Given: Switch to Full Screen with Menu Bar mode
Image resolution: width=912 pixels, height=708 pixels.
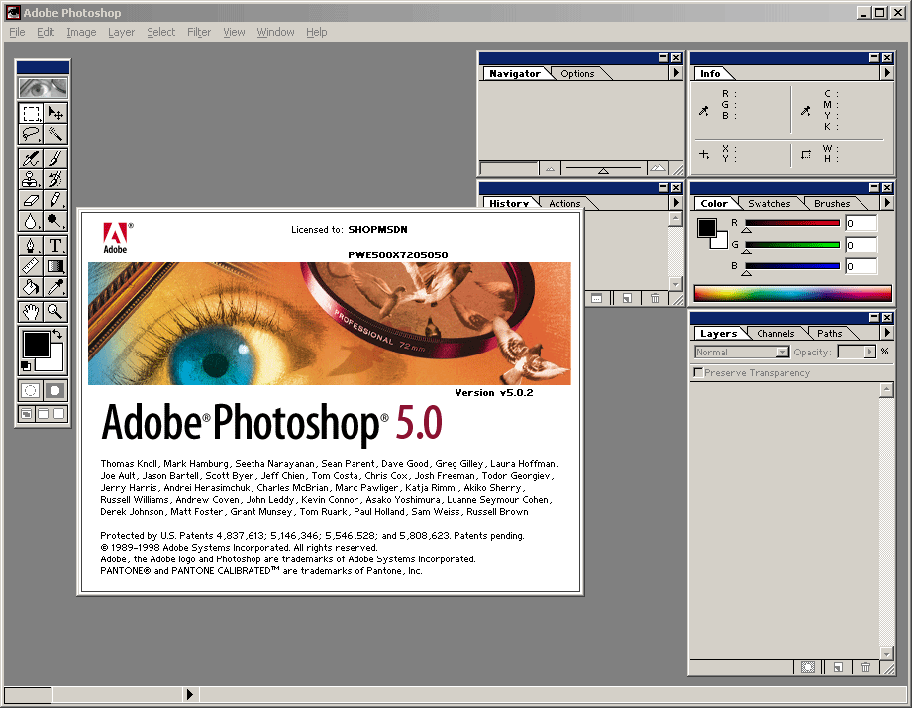Looking at the screenshot, I should (x=43, y=414).
